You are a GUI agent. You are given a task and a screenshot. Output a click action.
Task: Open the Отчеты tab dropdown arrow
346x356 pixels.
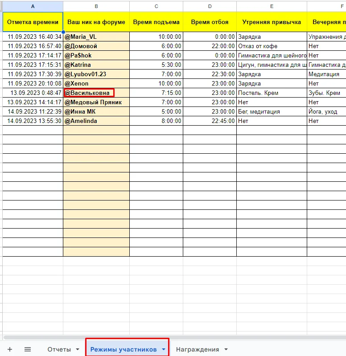coord(78,349)
